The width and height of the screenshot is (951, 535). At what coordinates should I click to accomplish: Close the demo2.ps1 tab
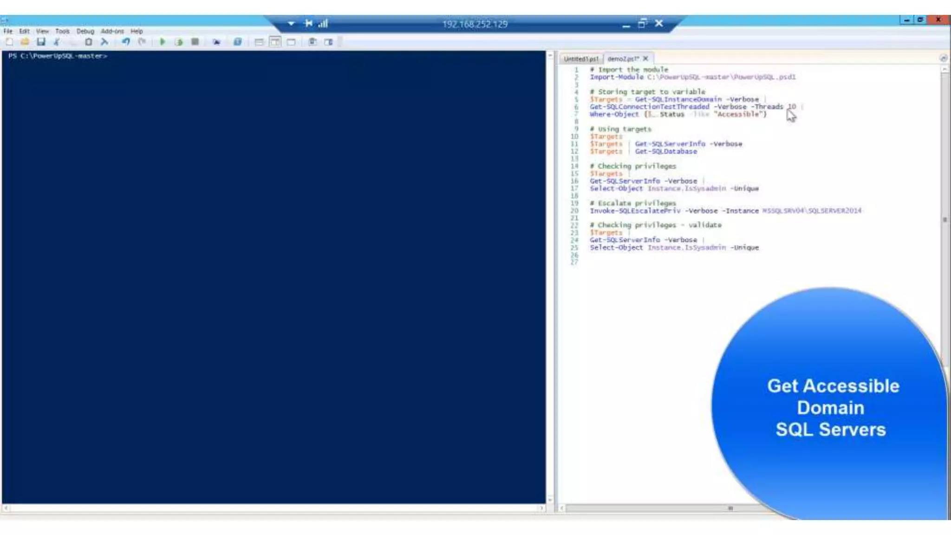[645, 59]
